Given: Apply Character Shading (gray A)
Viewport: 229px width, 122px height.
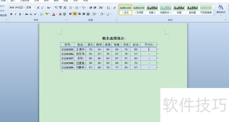Looking at the screenshot, I should (x=60, y=14).
